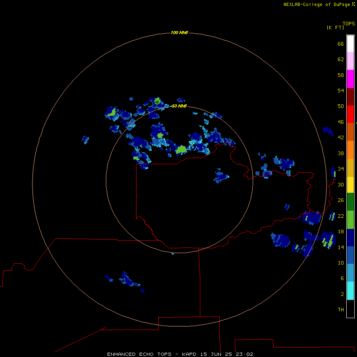Select the bright red legend swatch

(350, 114)
